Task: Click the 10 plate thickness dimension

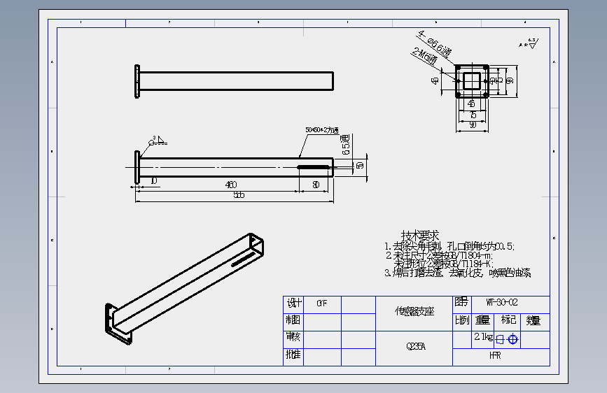Action: [x=154, y=180]
